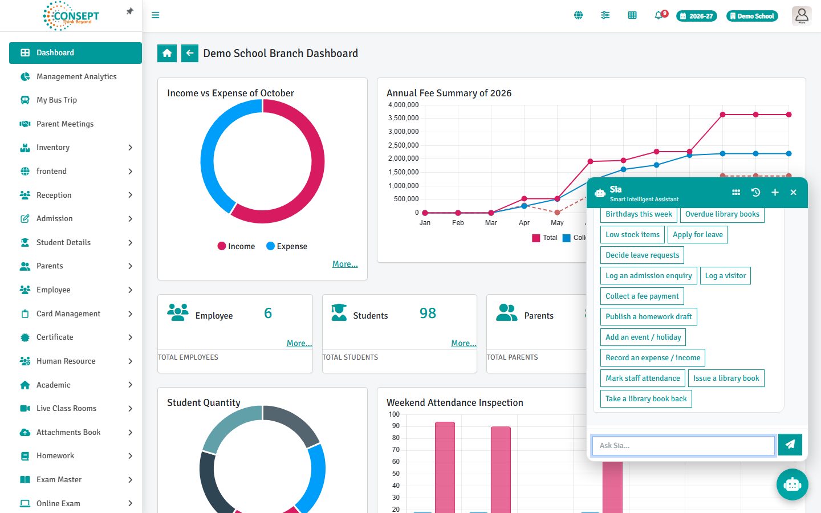Click More link on Students card

[464, 343]
